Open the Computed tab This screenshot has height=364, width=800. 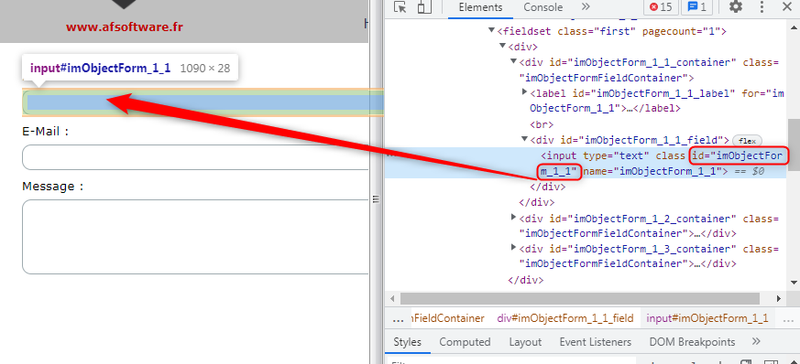tap(465, 342)
